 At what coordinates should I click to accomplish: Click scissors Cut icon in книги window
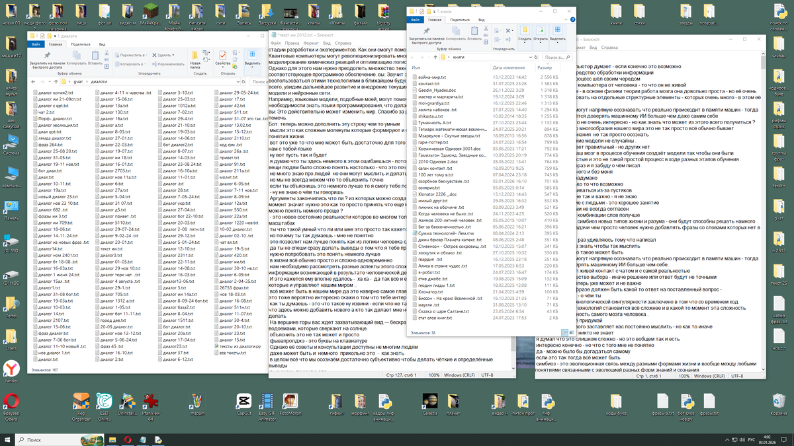coord(486,28)
